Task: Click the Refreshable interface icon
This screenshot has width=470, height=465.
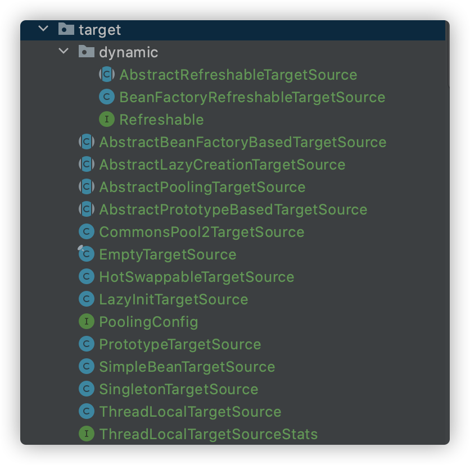Action: coord(106,120)
